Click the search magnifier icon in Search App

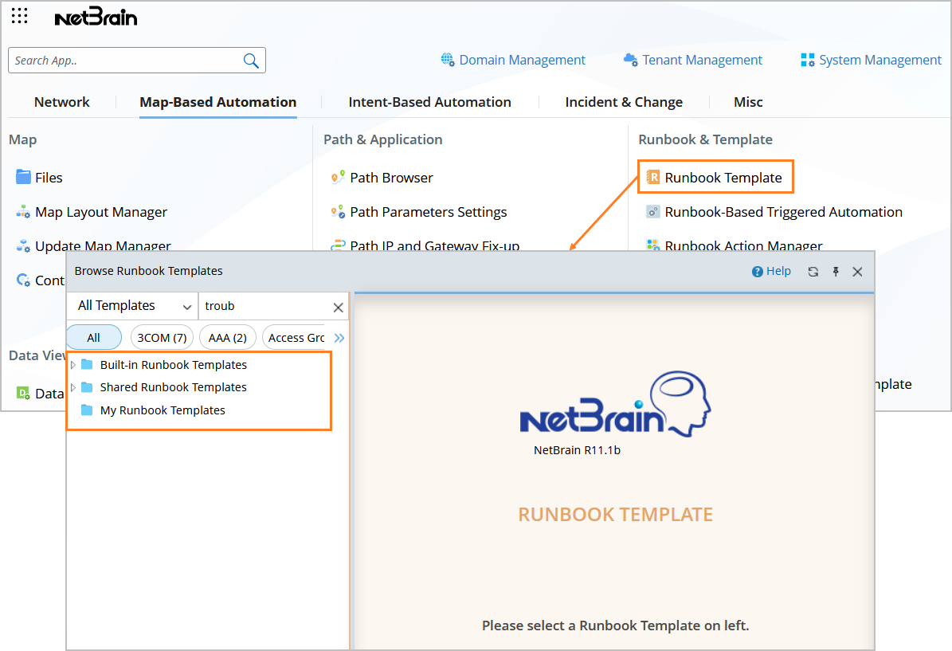click(x=251, y=61)
